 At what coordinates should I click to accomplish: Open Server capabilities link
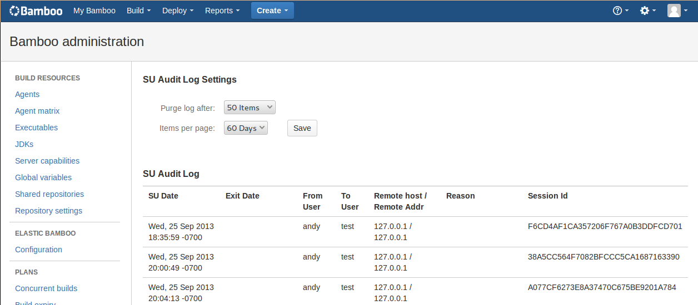47,161
